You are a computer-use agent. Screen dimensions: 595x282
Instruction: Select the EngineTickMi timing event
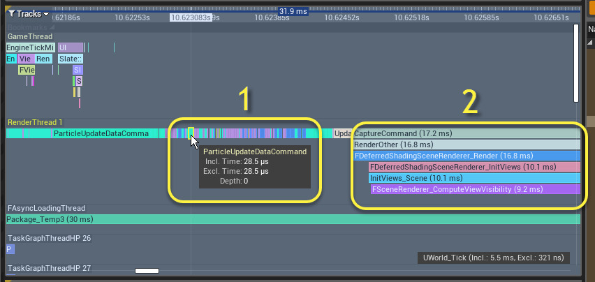31,47
